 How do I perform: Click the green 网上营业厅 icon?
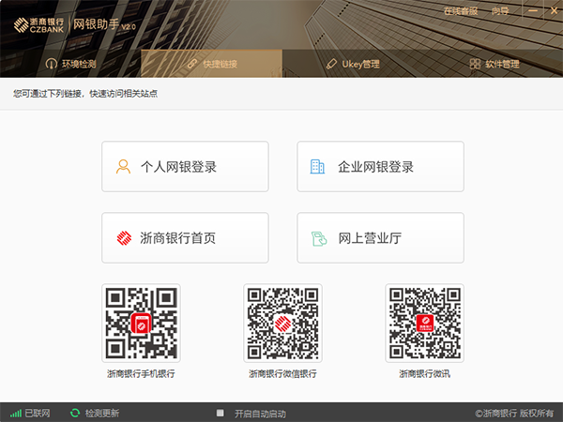pyautogui.click(x=319, y=238)
